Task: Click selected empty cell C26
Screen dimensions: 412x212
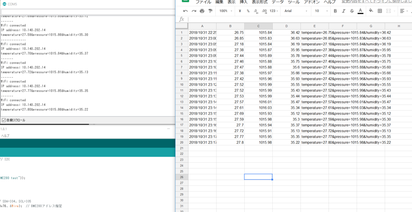Action: click(258, 177)
